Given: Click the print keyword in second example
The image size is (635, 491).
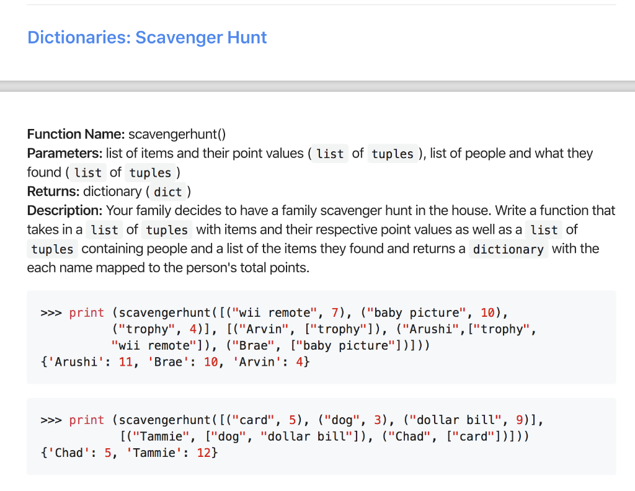Looking at the screenshot, I should [86, 420].
